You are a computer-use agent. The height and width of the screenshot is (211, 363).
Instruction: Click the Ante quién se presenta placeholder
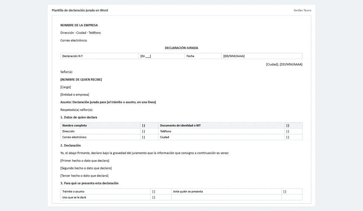click(285, 191)
